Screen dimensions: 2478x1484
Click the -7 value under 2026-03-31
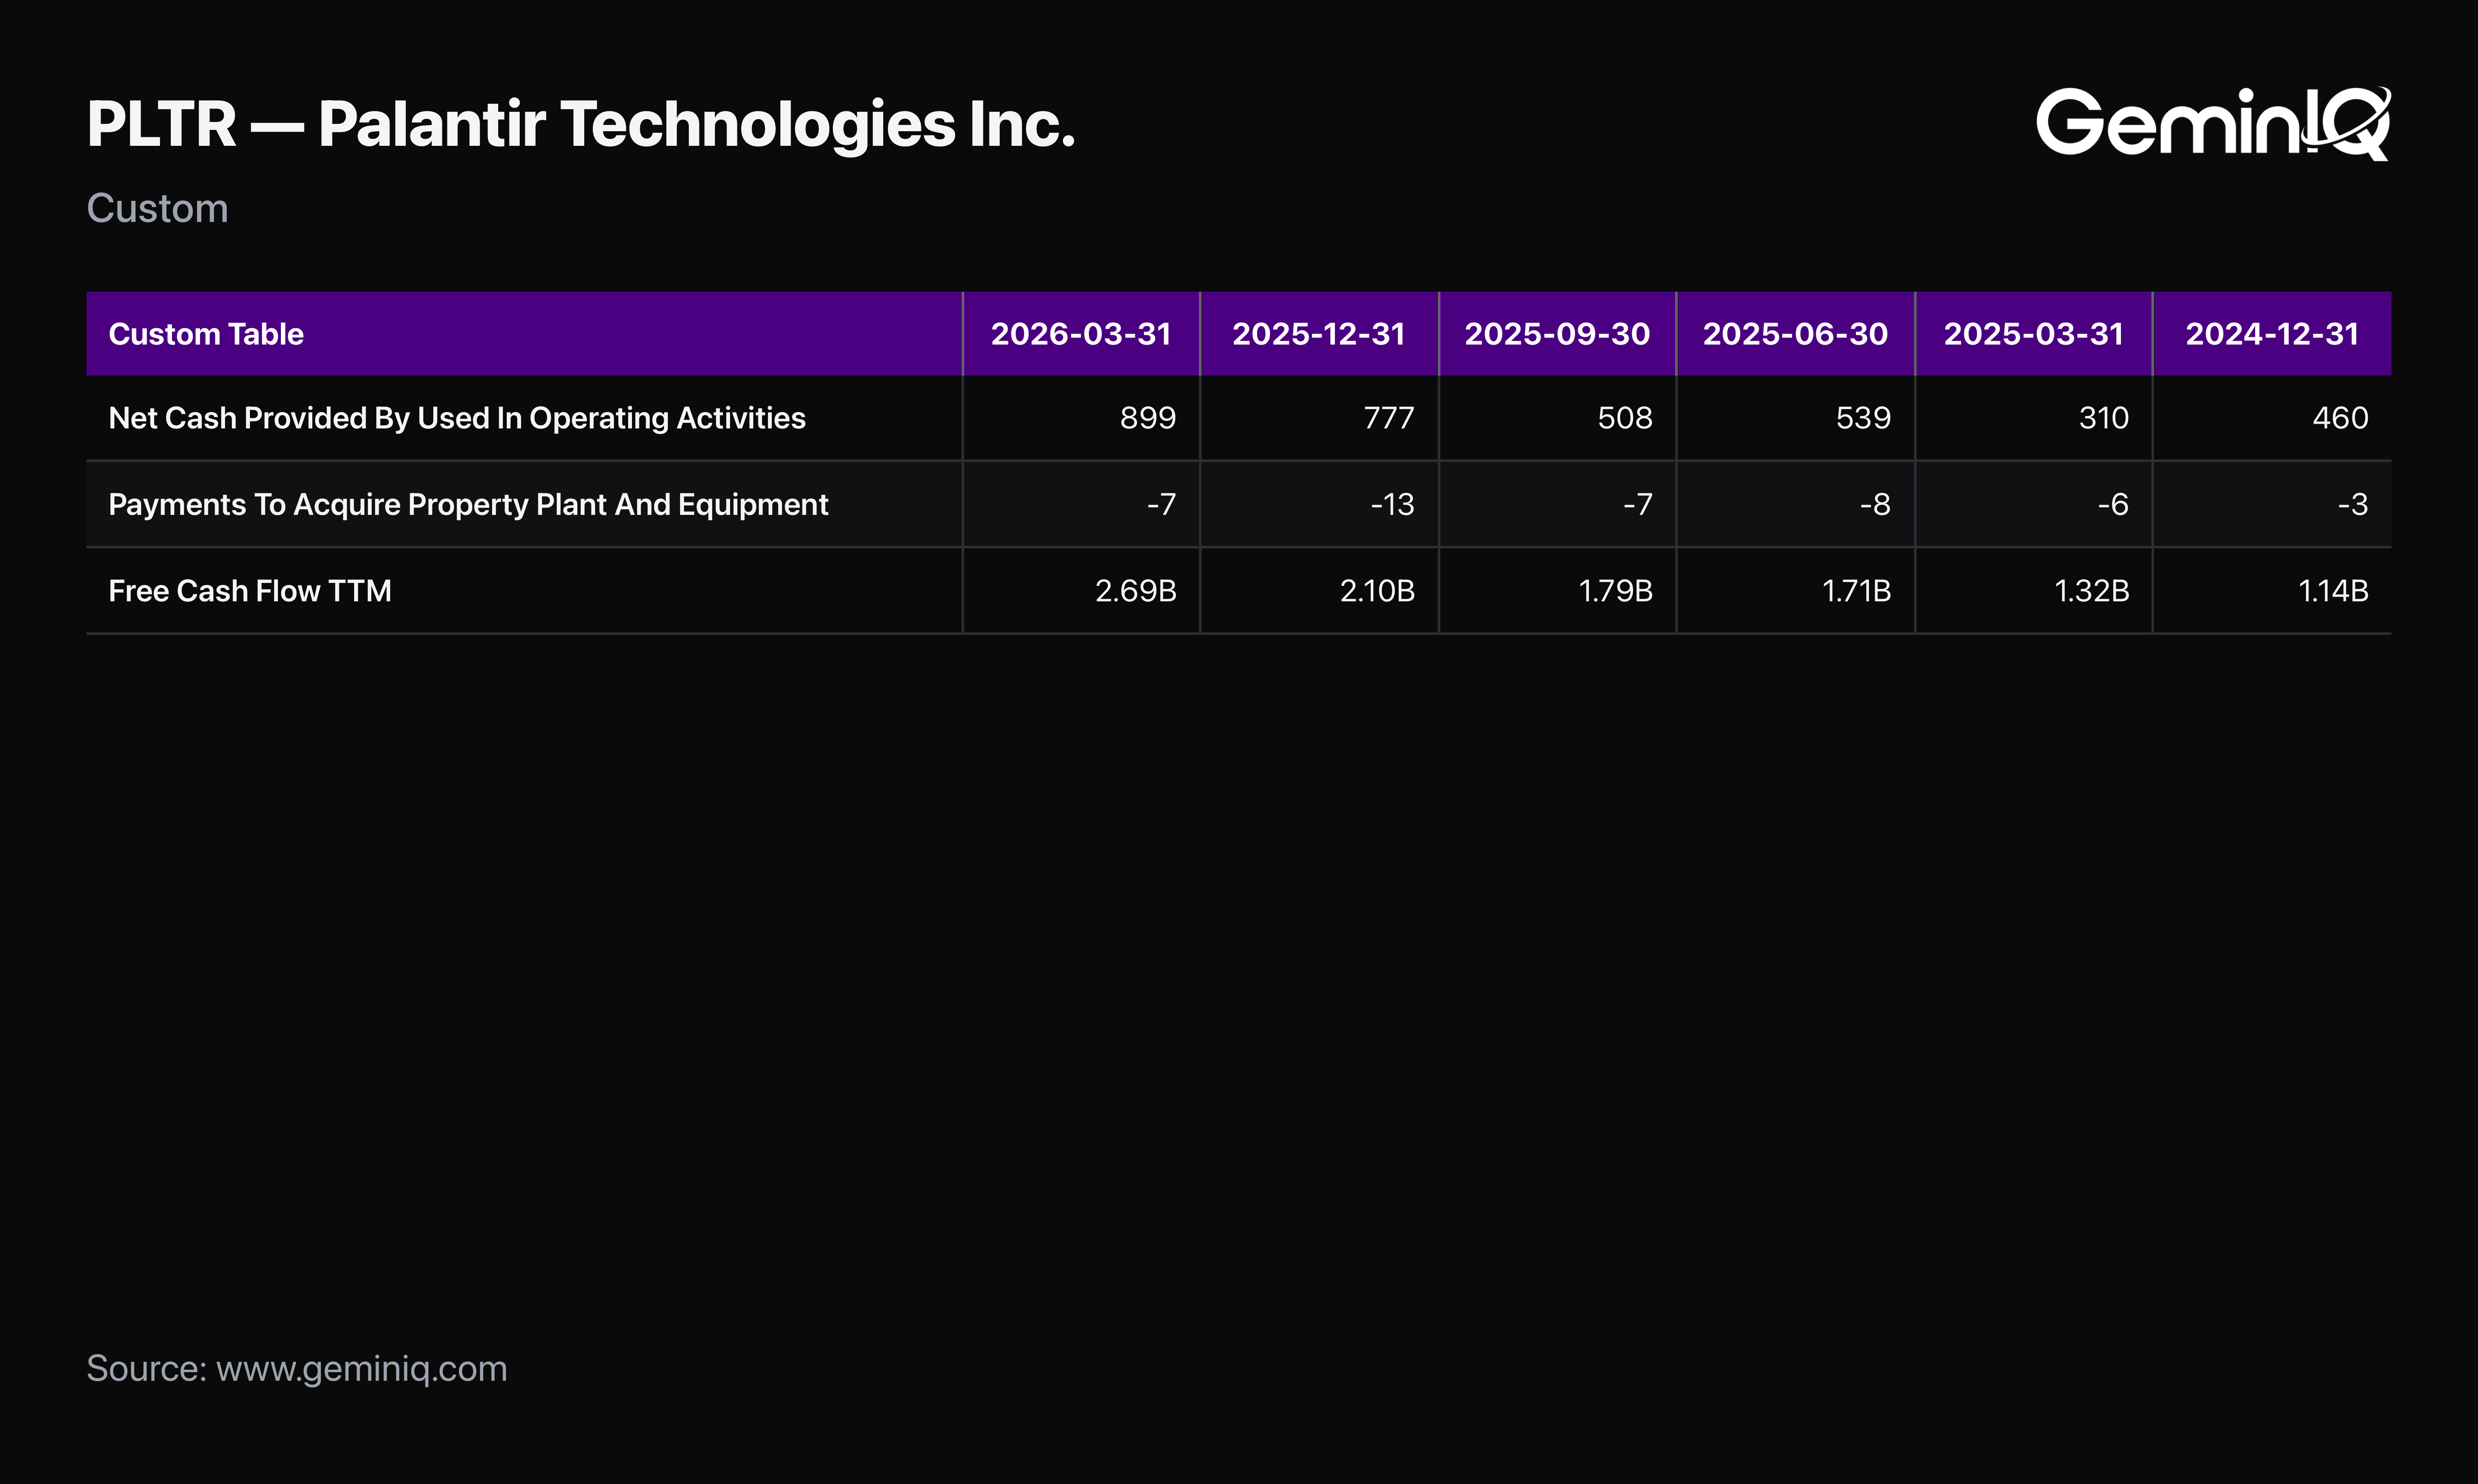pyautogui.click(x=1161, y=505)
